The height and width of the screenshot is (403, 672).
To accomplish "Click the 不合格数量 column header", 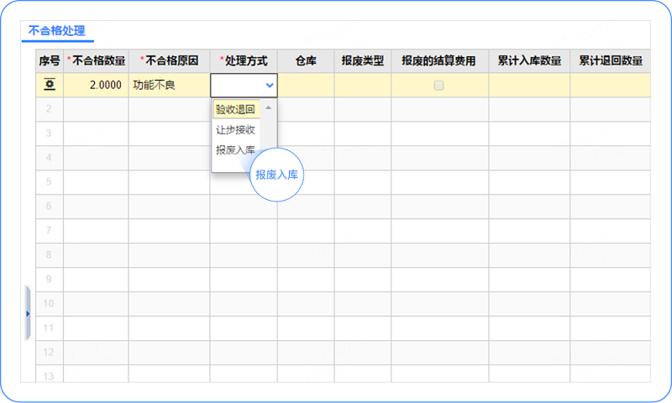I will click(x=96, y=60).
